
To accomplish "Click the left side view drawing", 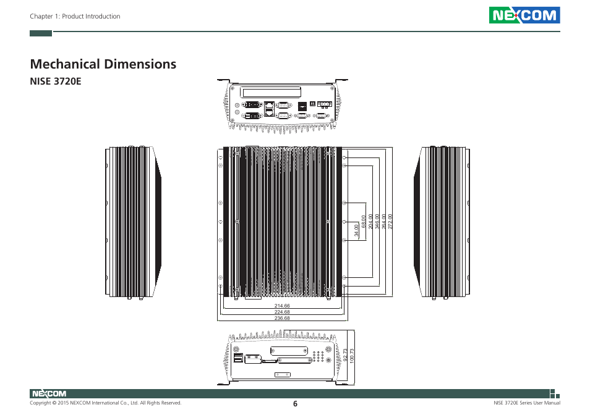I will point(133,223).
